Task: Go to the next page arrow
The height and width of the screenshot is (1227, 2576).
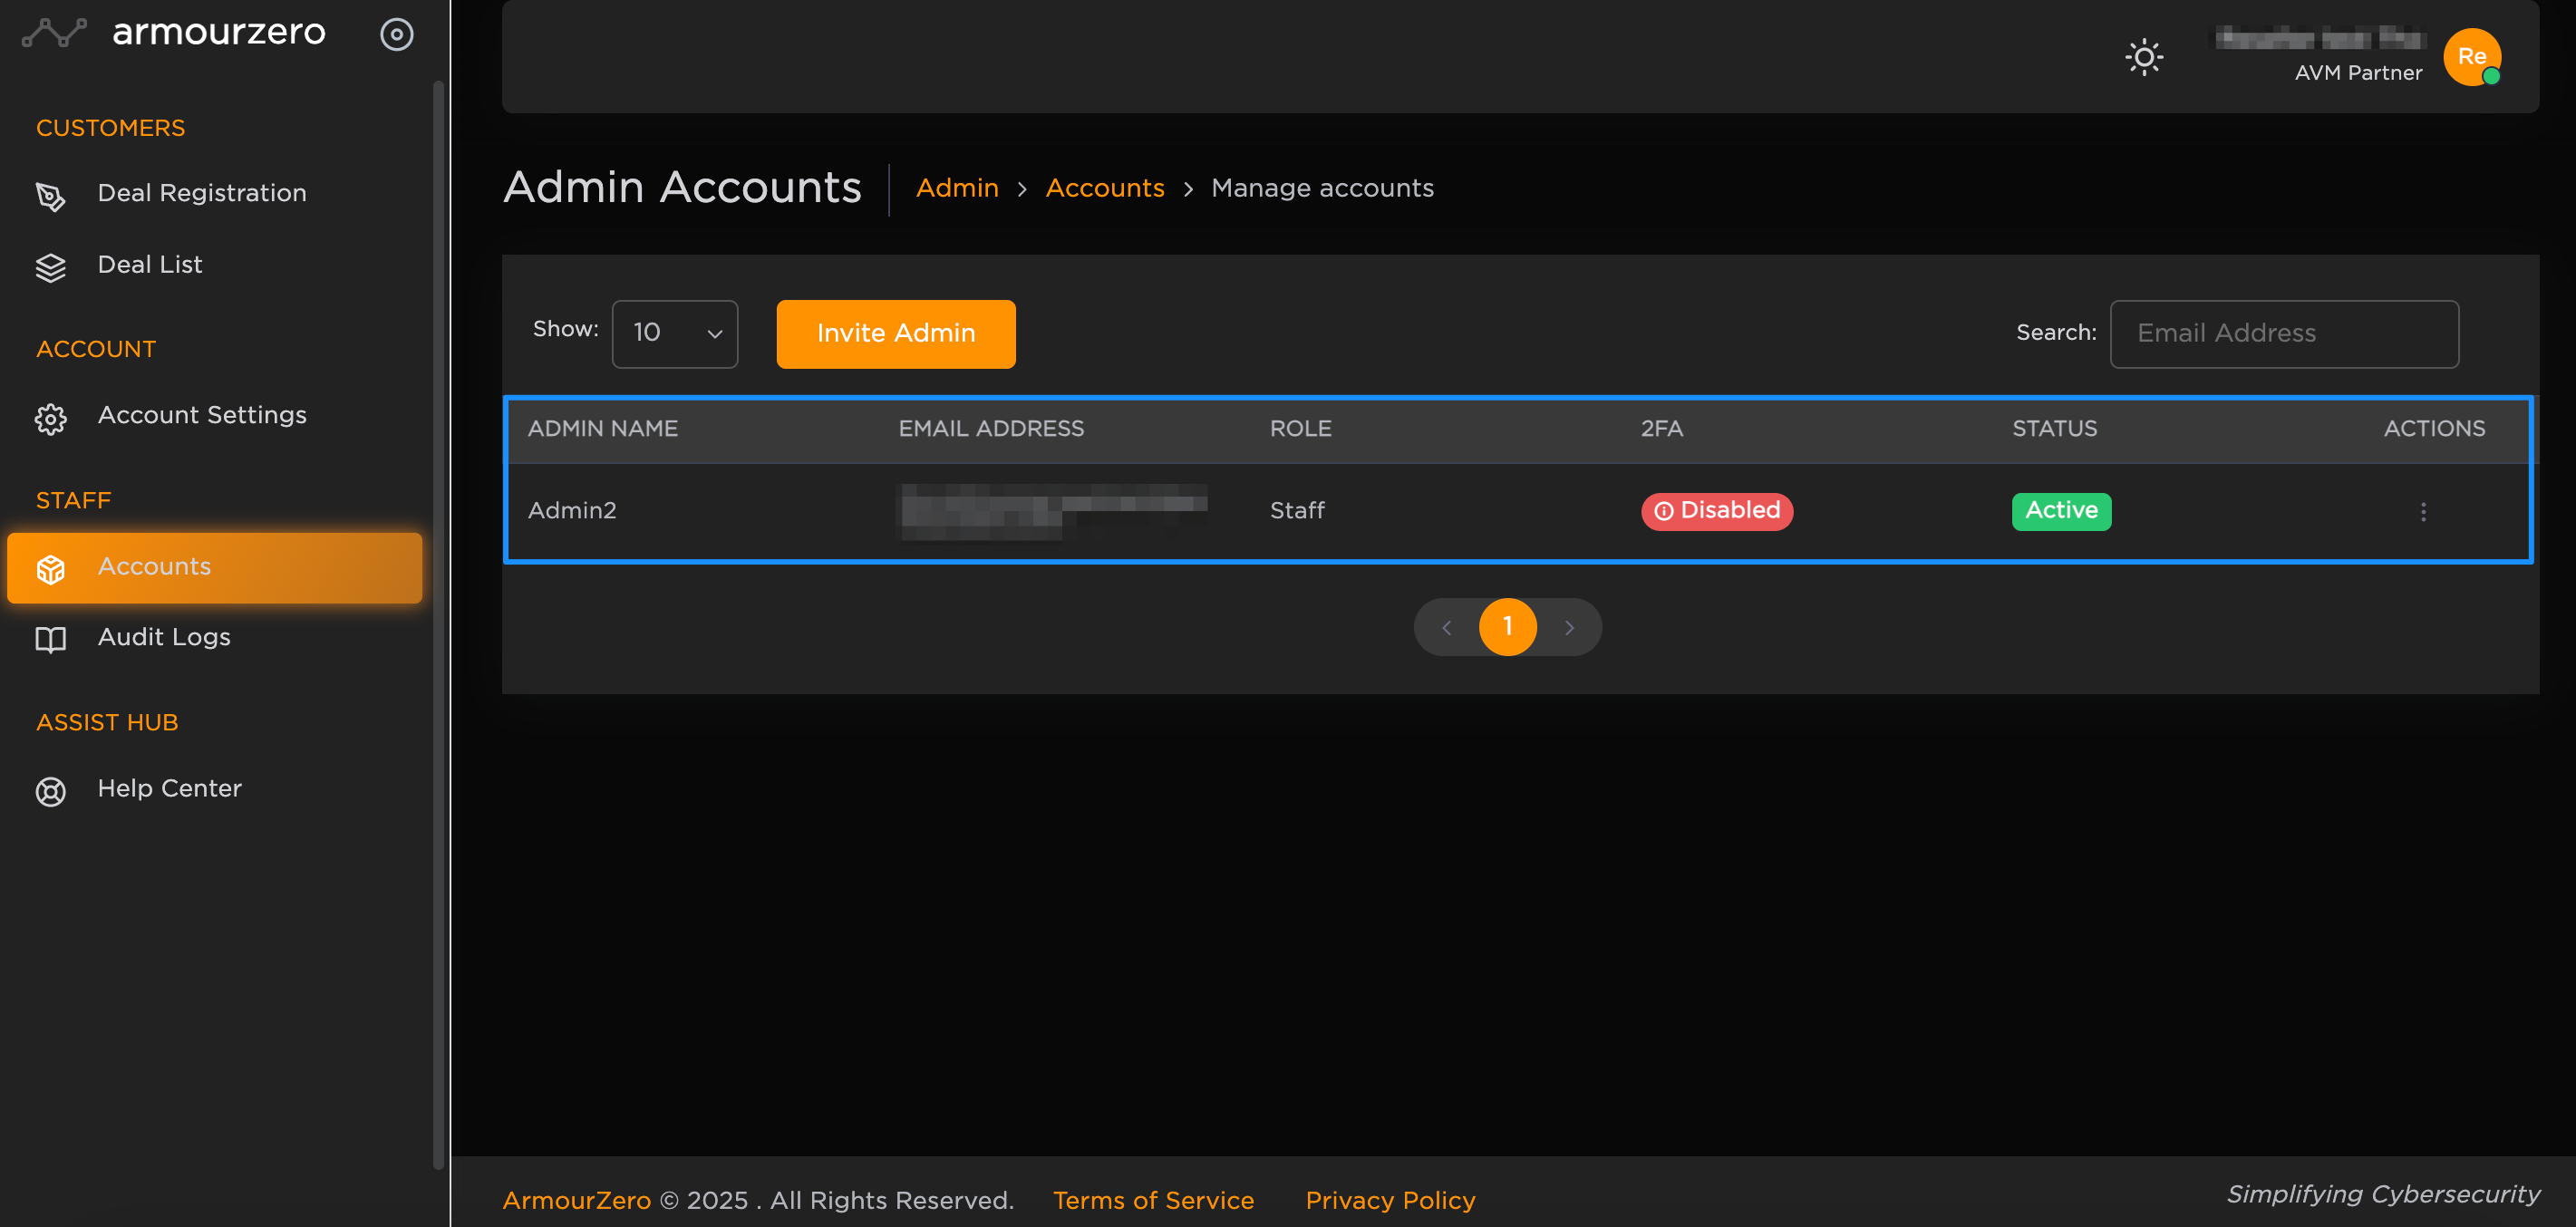Action: pos(1569,627)
